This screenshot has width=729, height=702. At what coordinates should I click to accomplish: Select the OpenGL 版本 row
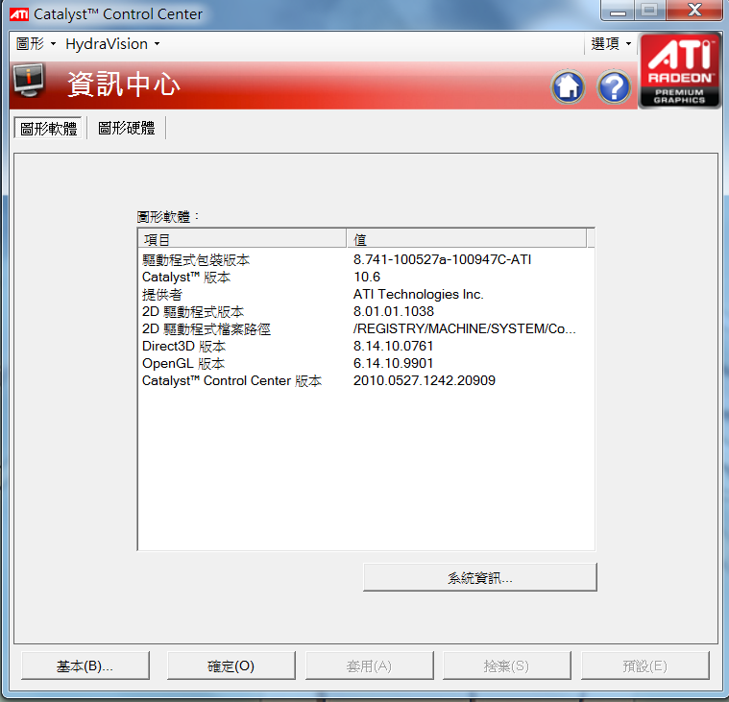pyautogui.click(x=366, y=363)
